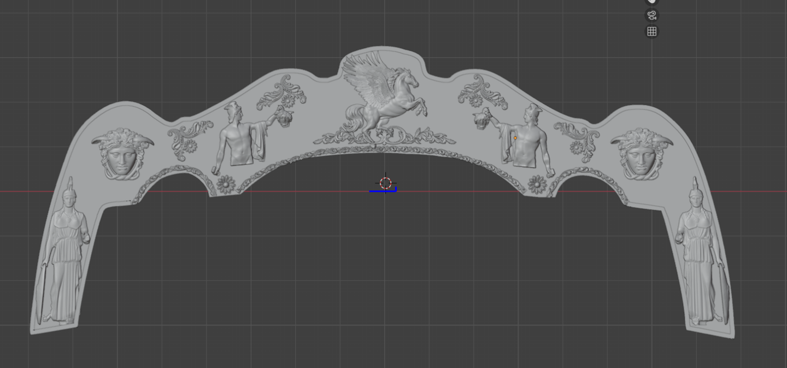Select the orange object origin dot

tap(515, 138)
